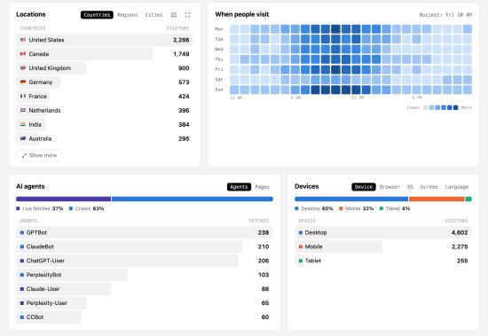Select the GPTBot agent row
This screenshot has height=336, width=488.
click(145, 232)
